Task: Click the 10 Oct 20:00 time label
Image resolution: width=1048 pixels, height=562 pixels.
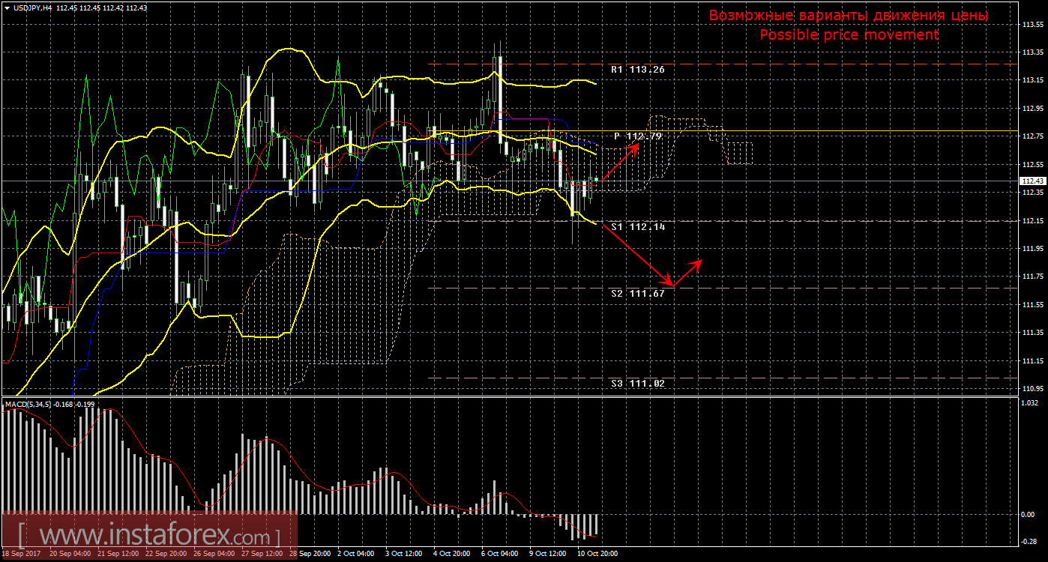Action: tap(598, 554)
